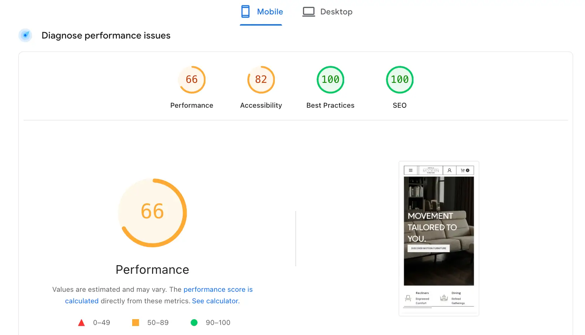Jump to the Performance score gauge in the category row
Image resolution: width=585 pixels, height=335 pixels.
tap(191, 80)
